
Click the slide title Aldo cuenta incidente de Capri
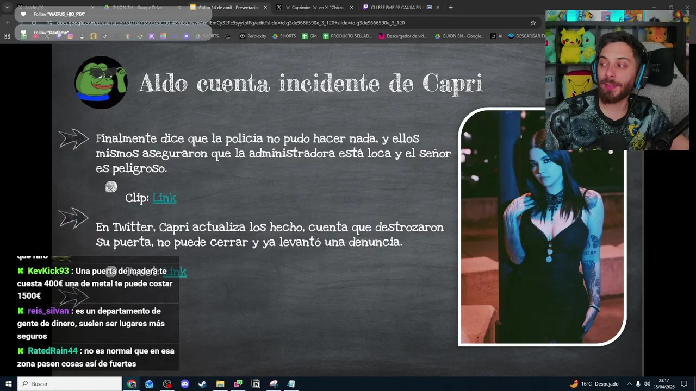pos(311,84)
